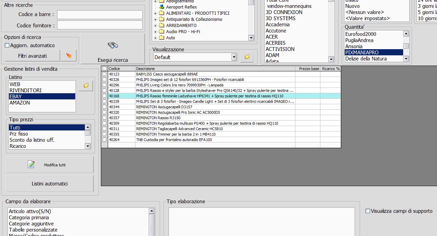
Task: Click category tree scrollbar down arrow
Action: [251, 38]
